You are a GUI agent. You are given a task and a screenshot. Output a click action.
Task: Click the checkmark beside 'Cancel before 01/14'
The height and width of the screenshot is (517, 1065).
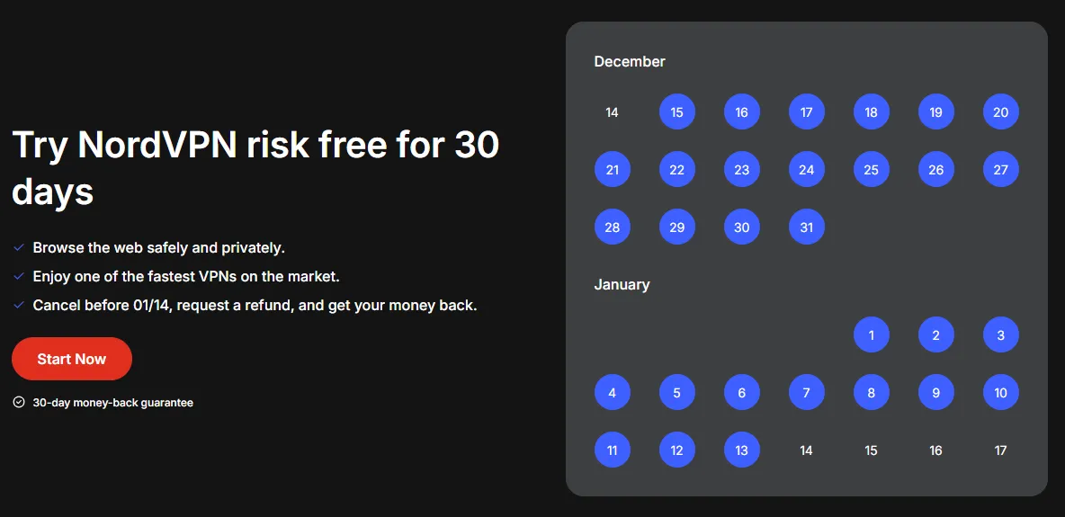tap(19, 305)
